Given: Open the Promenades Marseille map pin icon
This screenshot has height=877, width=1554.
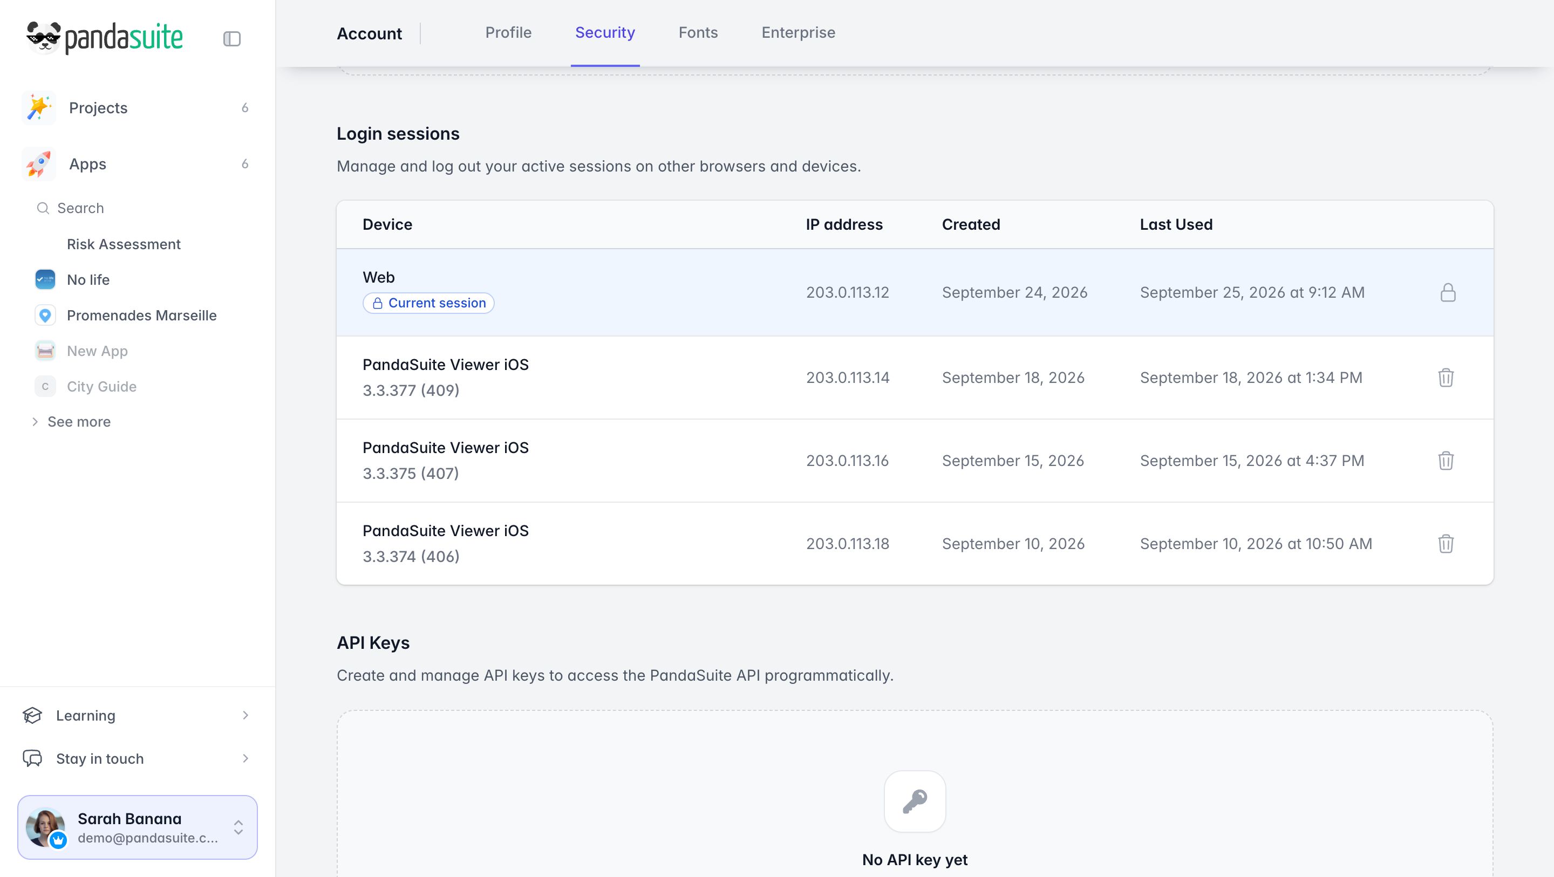Looking at the screenshot, I should point(45,315).
